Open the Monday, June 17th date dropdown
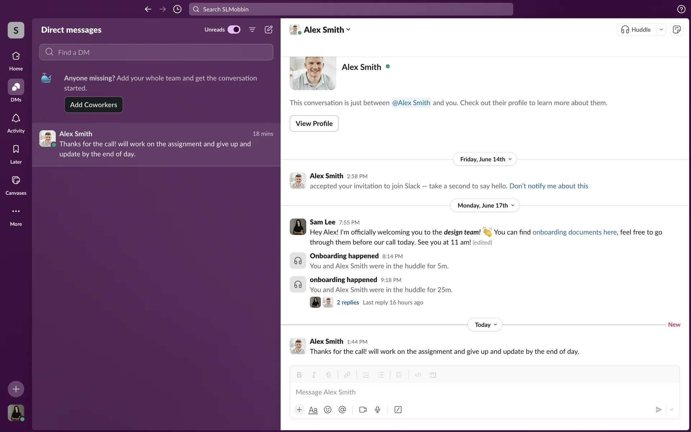The width and height of the screenshot is (691, 432). 484,206
